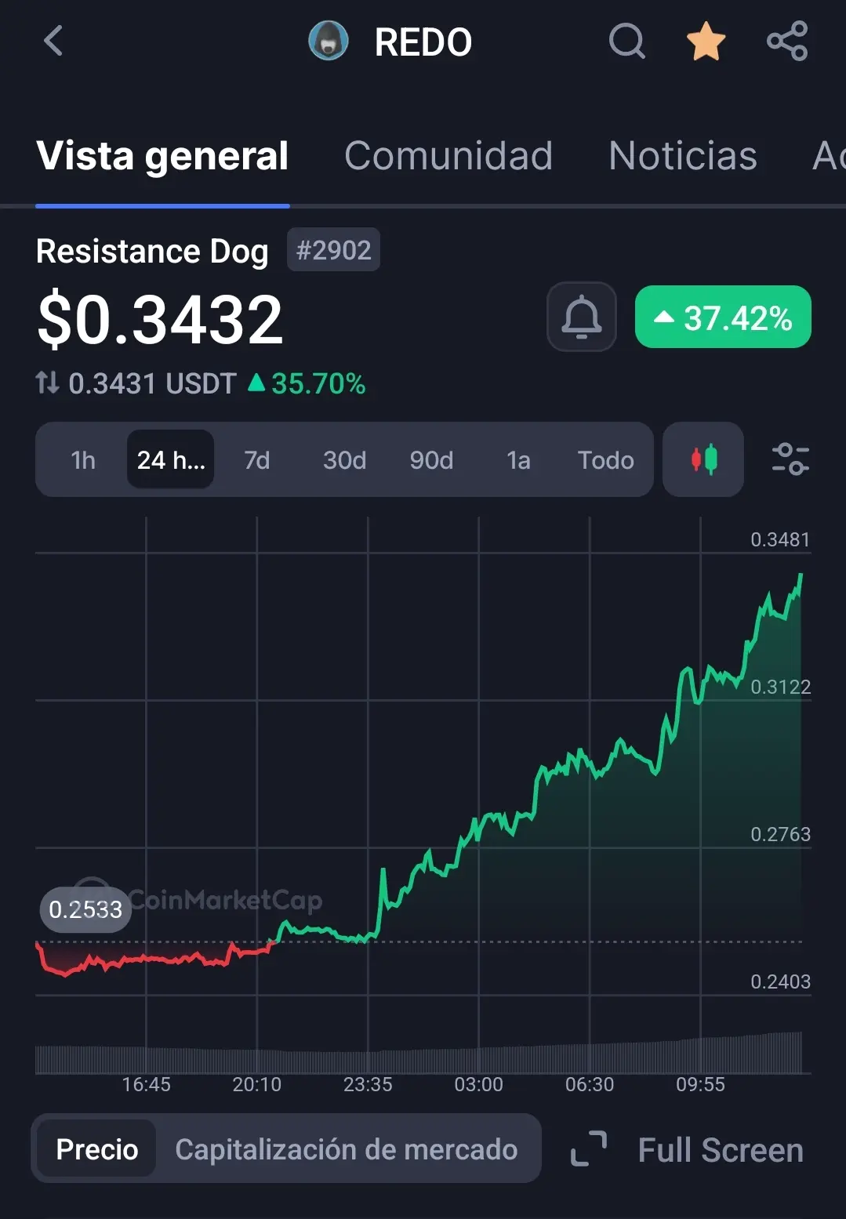
Task: Select the 90d time range
Action: (432, 460)
